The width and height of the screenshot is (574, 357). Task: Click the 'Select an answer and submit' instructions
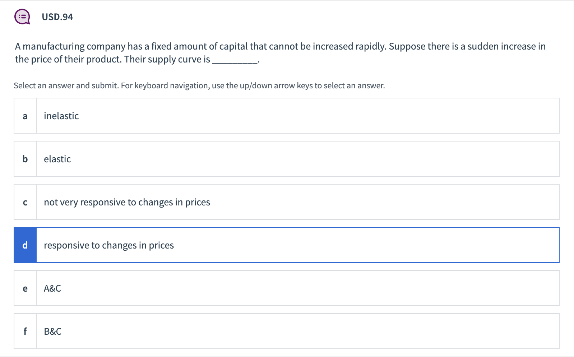click(199, 85)
